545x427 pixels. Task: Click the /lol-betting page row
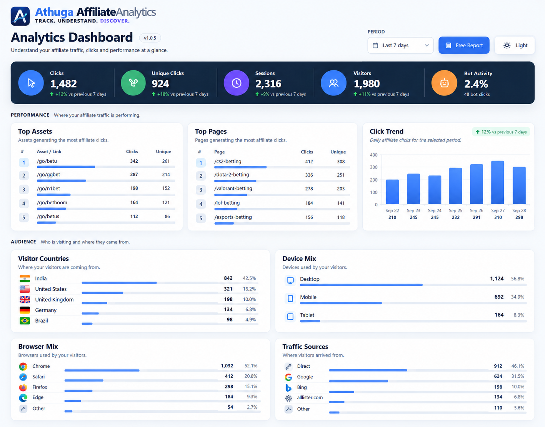pos(272,204)
